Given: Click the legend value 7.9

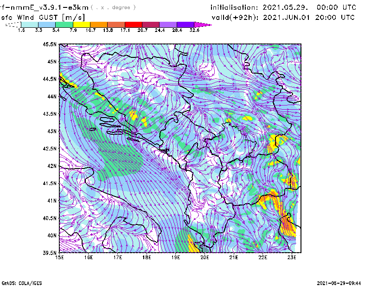Looking at the screenshot, I should pos(73,30).
